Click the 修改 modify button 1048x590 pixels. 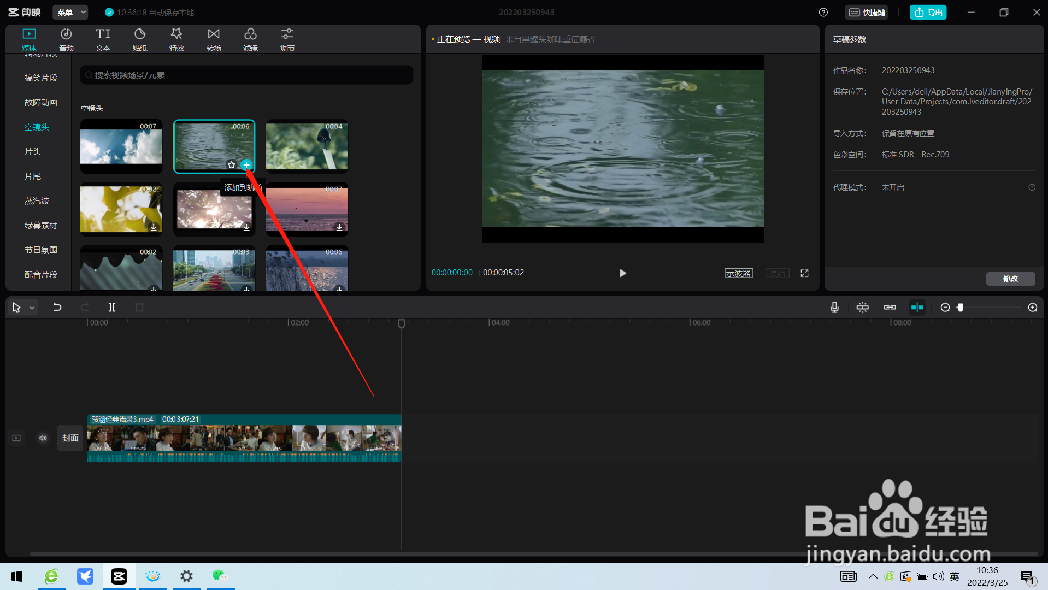point(1010,279)
